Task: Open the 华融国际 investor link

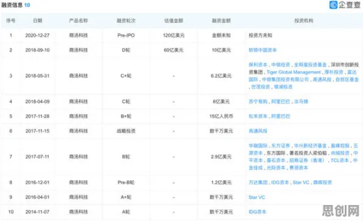Action: 258,146
